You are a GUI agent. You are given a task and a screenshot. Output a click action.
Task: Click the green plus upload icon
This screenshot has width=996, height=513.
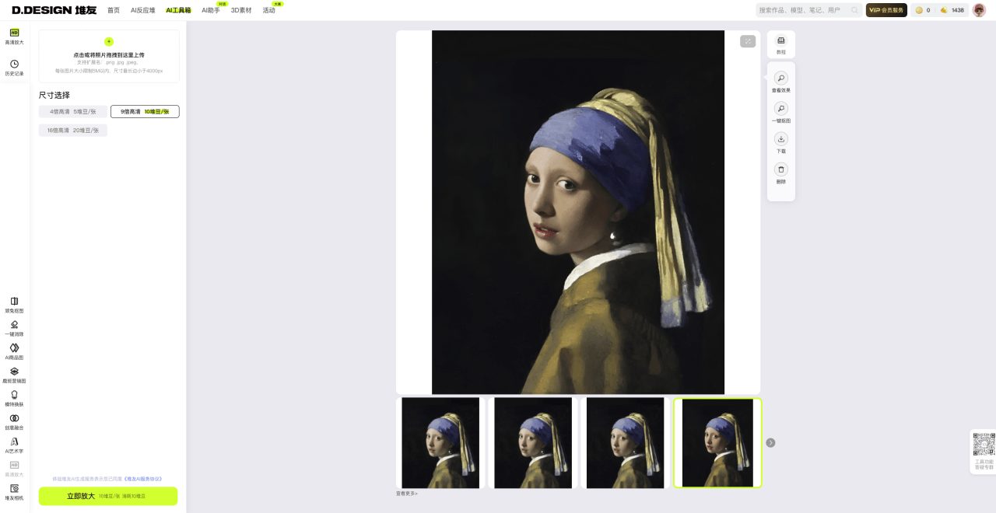[x=109, y=41]
